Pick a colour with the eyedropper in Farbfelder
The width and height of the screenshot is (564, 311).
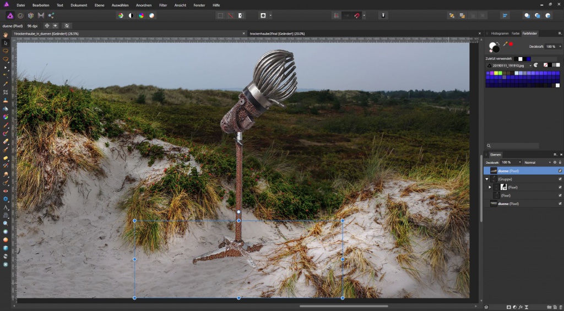505,44
